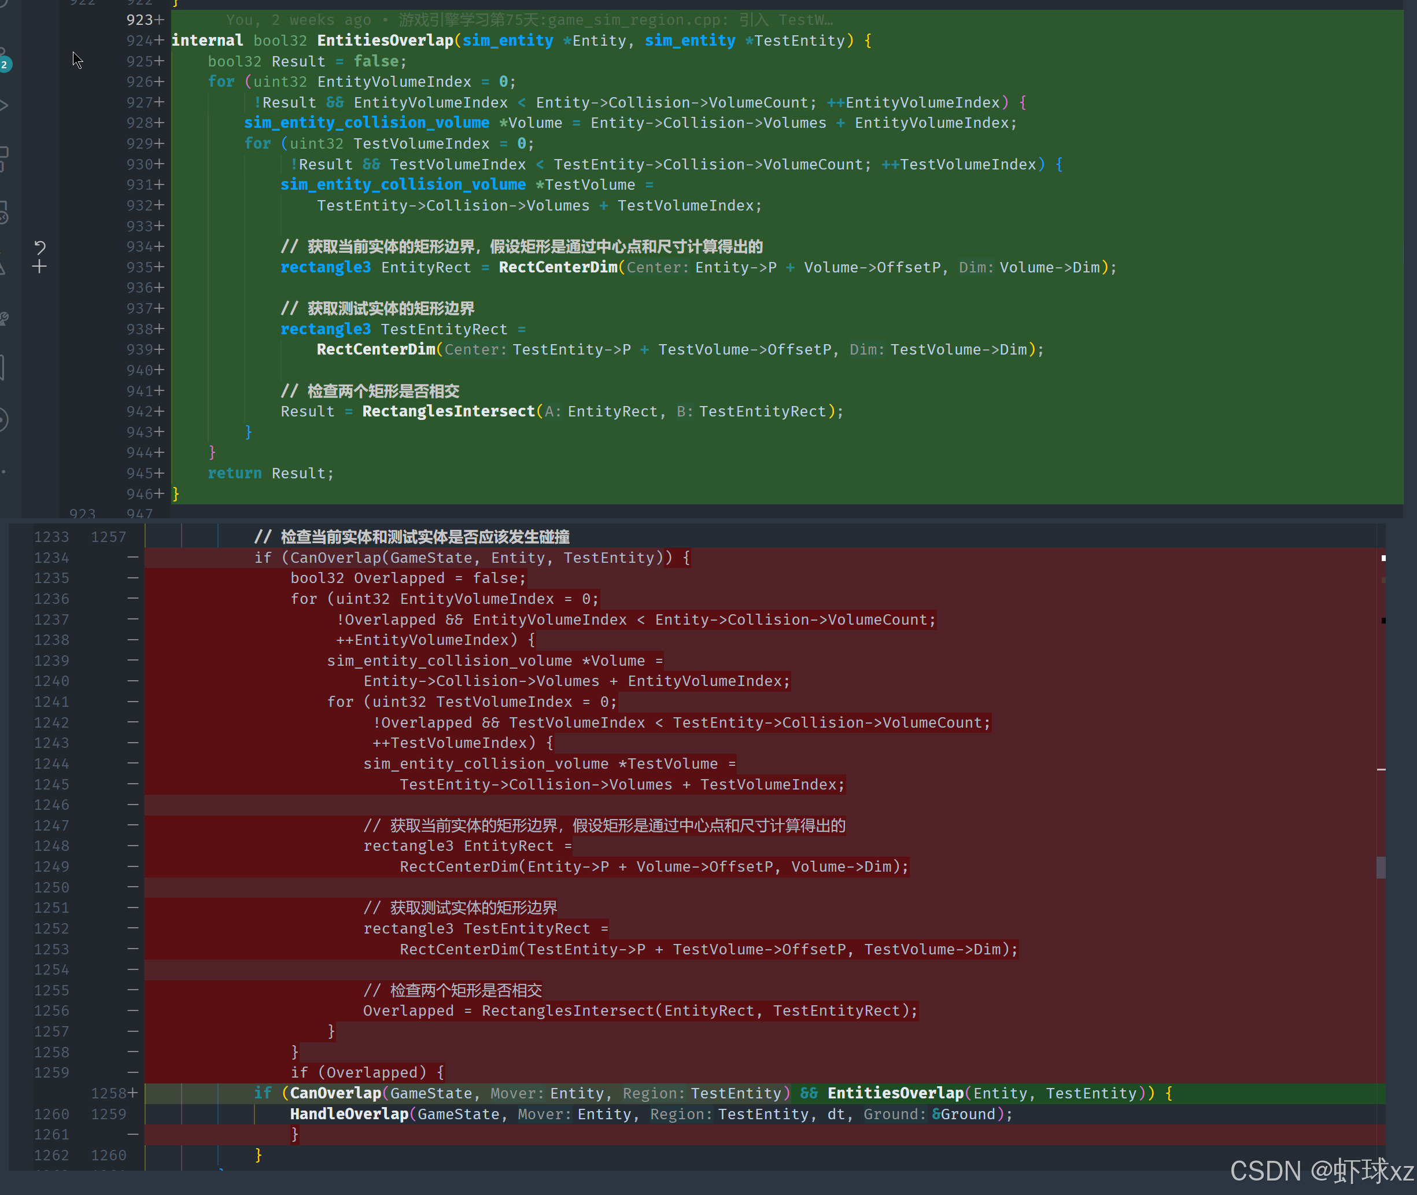Click the RectanglesIntersect call on line 942
The height and width of the screenshot is (1195, 1417).
pos(448,412)
